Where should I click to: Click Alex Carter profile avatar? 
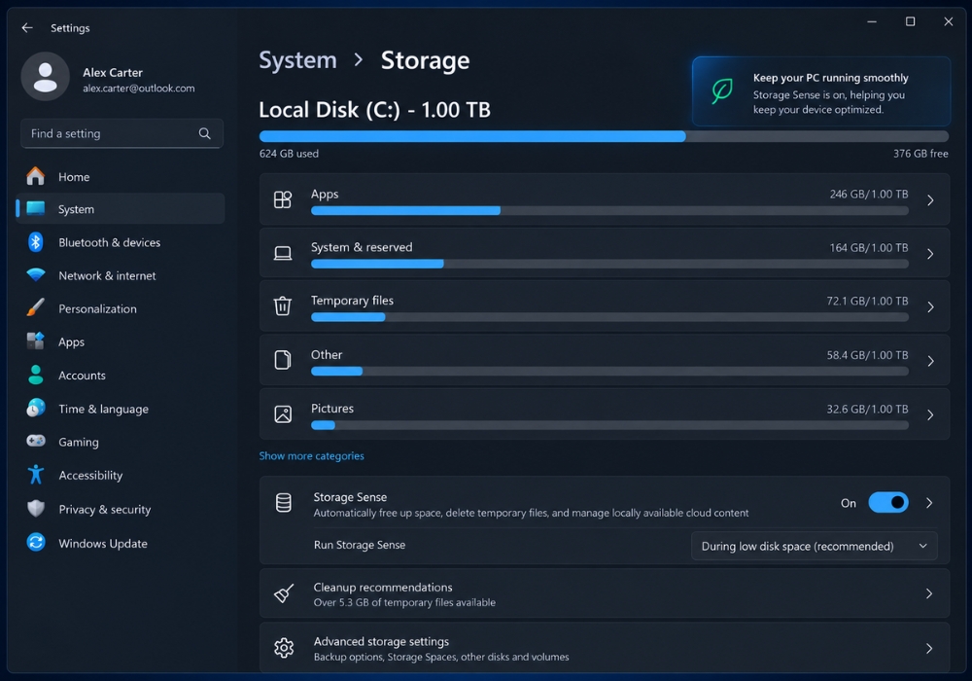(46, 77)
